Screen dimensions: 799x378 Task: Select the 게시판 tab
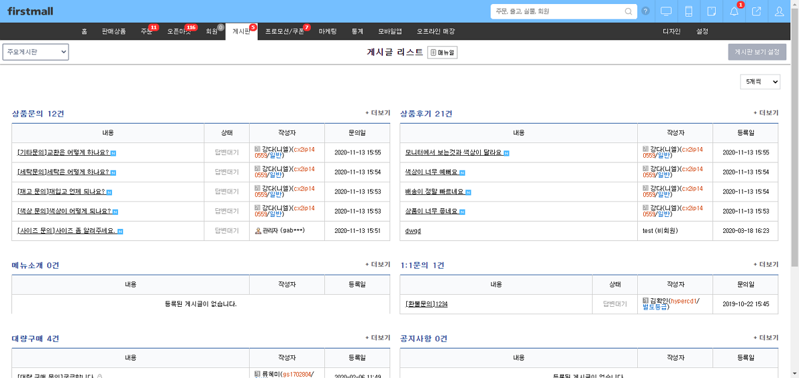pos(241,31)
